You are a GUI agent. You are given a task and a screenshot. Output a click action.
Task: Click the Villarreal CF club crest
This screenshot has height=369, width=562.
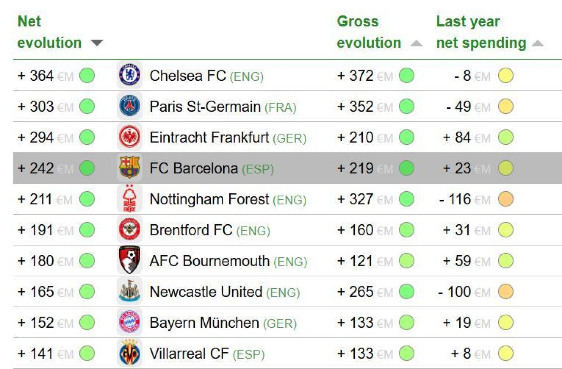[x=129, y=353]
